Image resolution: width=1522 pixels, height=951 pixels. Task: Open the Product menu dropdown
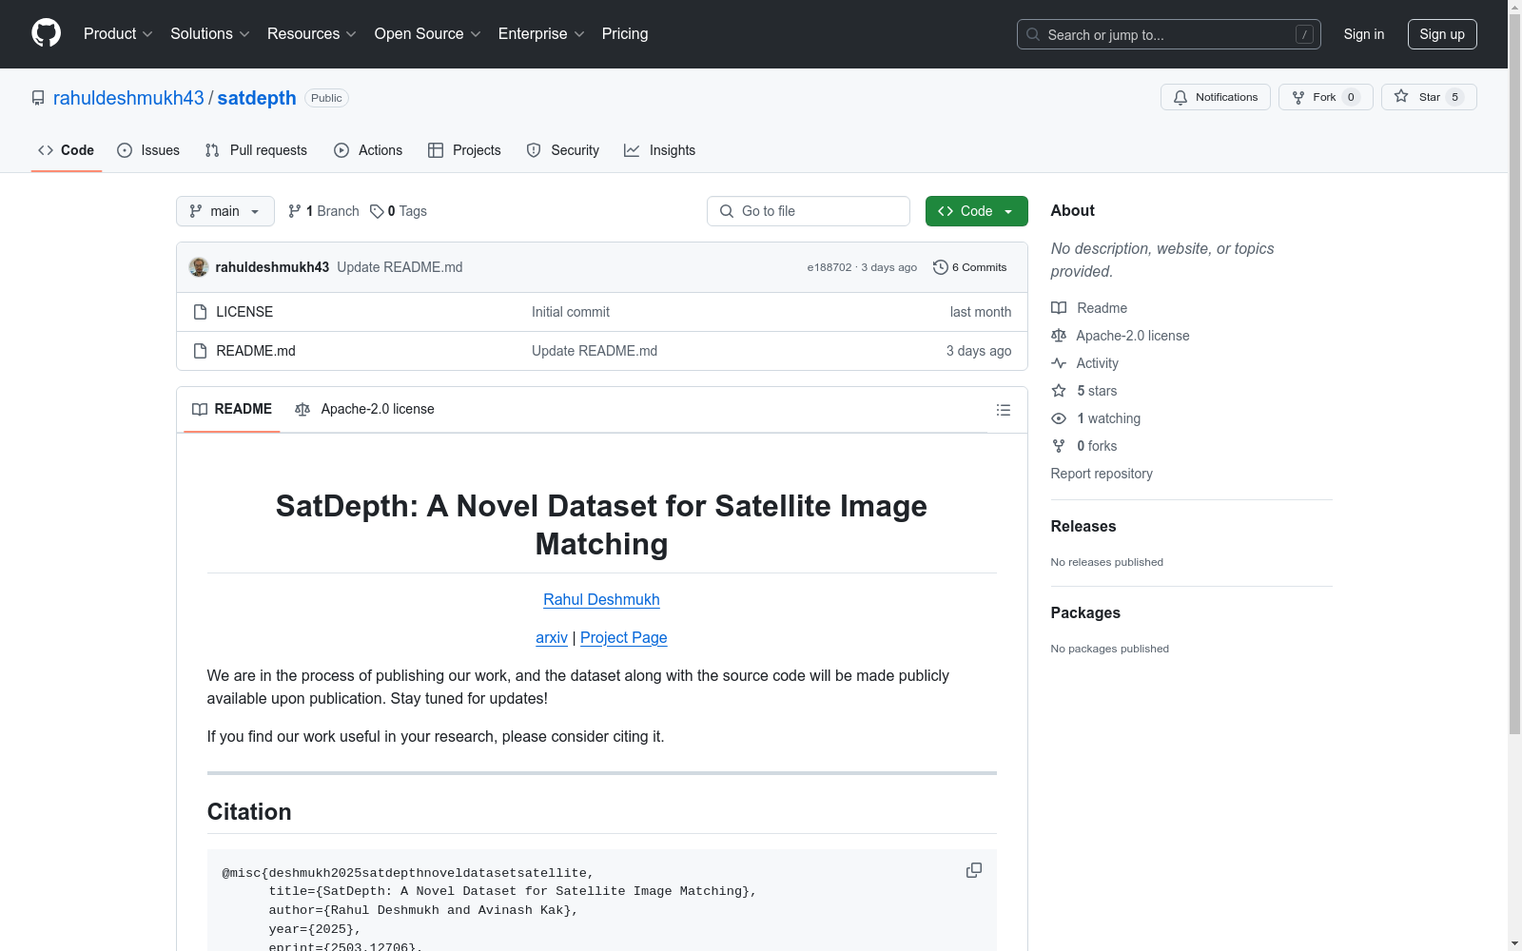coord(118,33)
